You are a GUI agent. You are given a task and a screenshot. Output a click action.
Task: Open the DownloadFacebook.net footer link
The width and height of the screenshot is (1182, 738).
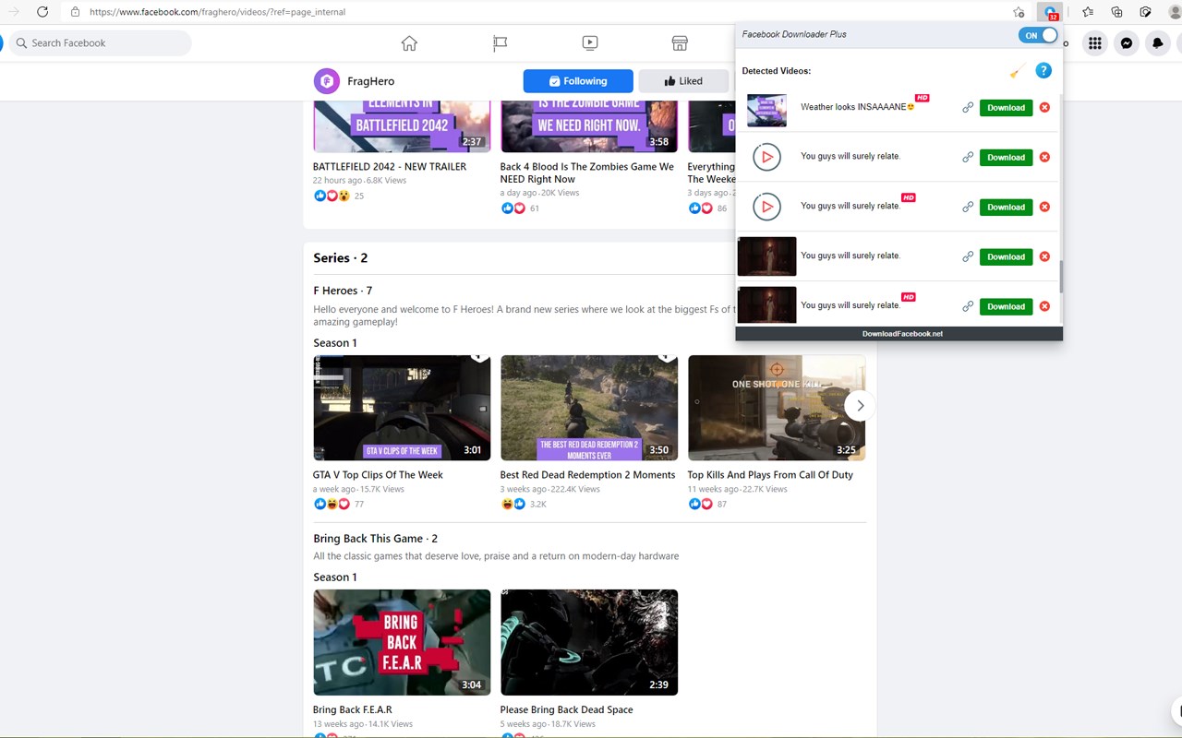click(902, 334)
